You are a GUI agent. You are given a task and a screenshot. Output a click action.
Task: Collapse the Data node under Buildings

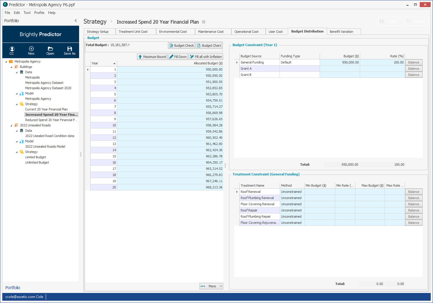tap(17, 72)
